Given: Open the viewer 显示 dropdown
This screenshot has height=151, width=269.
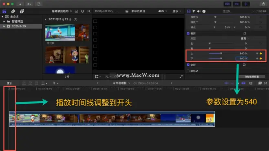Looking at the screenshot, I should (x=177, y=11).
